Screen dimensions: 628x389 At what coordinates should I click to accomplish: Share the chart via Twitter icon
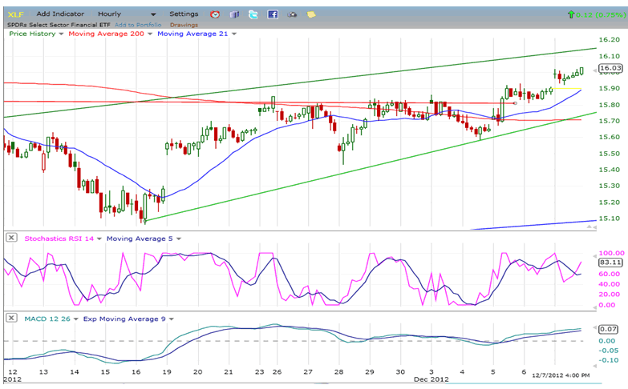[253, 14]
